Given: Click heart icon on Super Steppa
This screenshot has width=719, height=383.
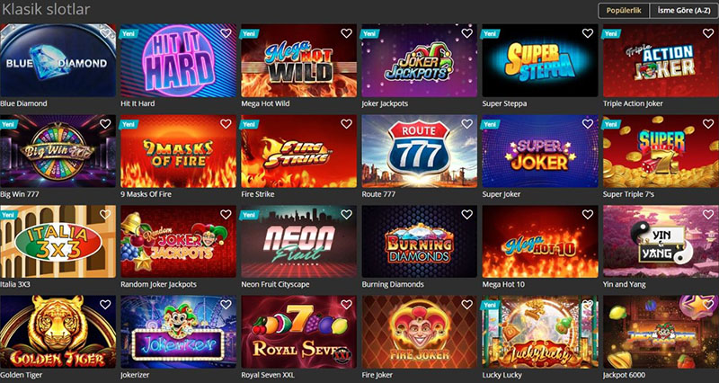Looking at the screenshot, I should tap(588, 33).
